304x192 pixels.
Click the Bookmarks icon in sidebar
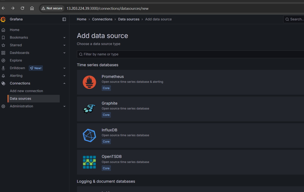(x=3, y=38)
